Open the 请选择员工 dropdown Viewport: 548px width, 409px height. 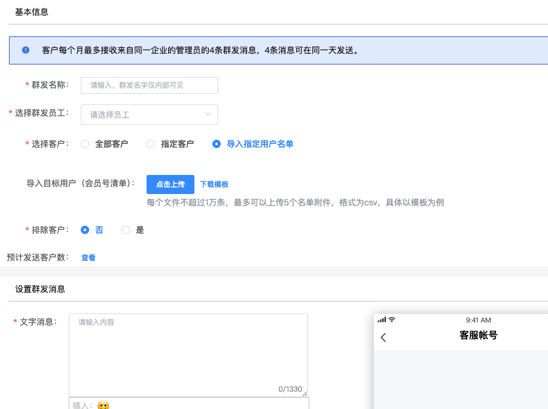(150, 115)
